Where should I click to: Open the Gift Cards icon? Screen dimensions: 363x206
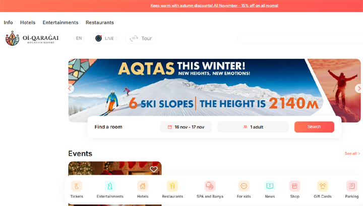323,186
